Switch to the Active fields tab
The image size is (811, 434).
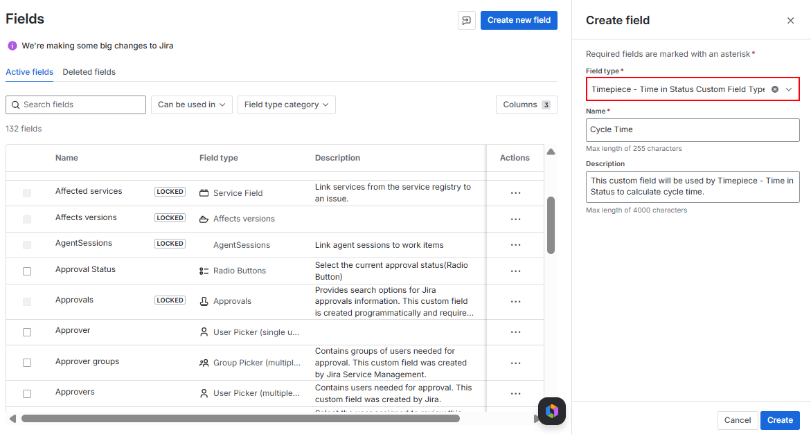(30, 72)
